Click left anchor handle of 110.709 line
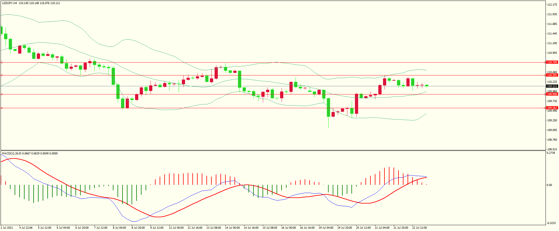 tap(1, 62)
